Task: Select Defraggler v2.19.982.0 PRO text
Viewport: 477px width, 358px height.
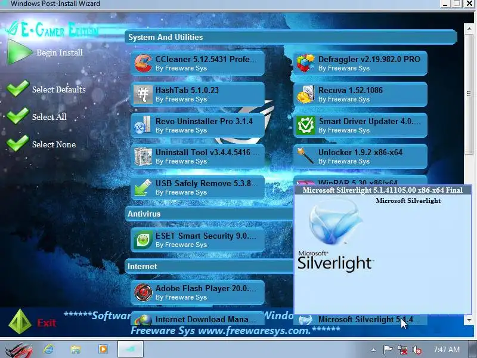Action: click(369, 59)
